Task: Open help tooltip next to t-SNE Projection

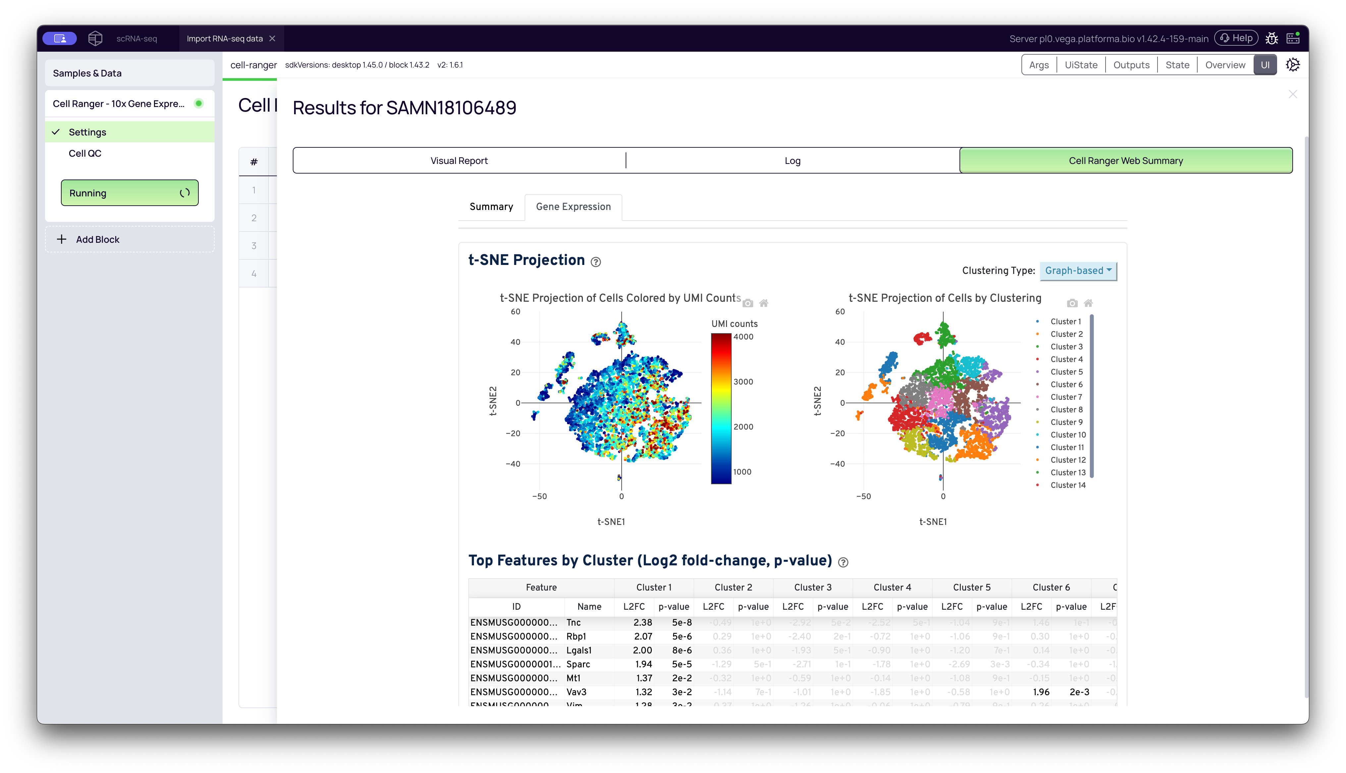Action: (595, 262)
